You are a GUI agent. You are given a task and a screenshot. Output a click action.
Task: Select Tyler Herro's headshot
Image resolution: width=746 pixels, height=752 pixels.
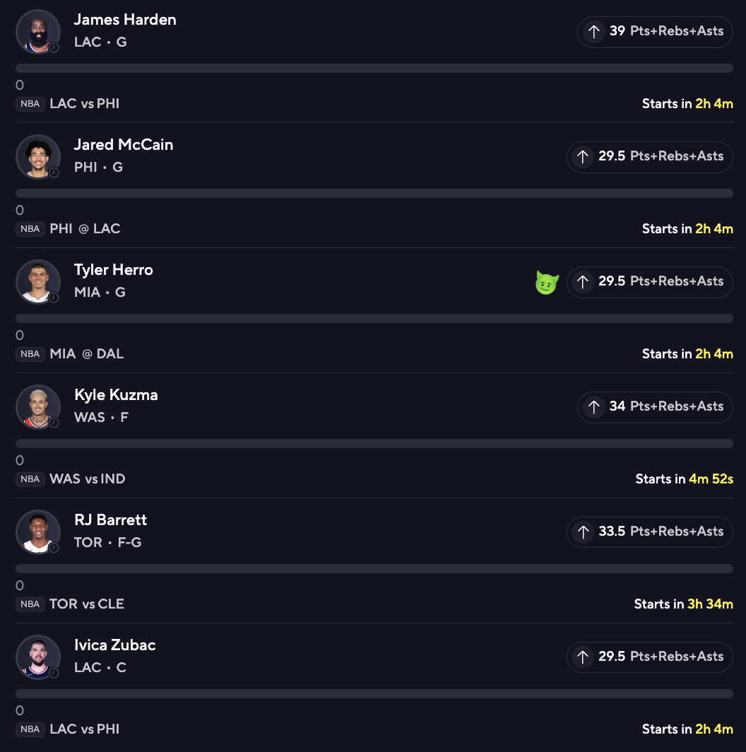[38, 282]
